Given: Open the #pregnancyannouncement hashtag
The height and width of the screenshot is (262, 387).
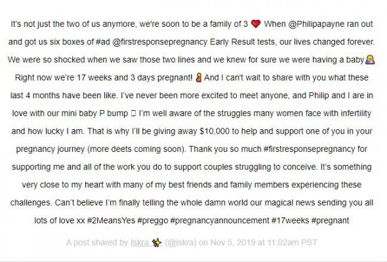Looking at the screenshot, I should coord(220,221).
